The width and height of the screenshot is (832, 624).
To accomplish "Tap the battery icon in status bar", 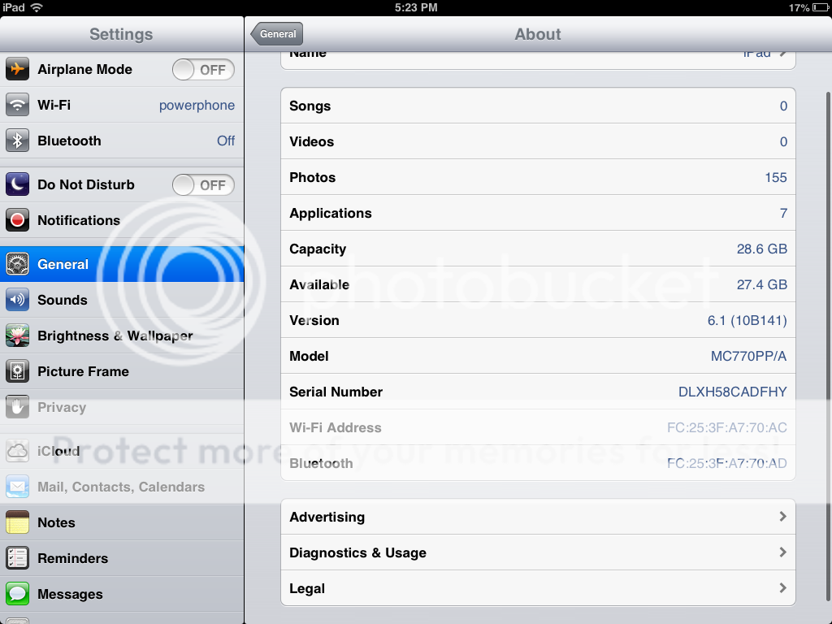I will click(821, 7).
